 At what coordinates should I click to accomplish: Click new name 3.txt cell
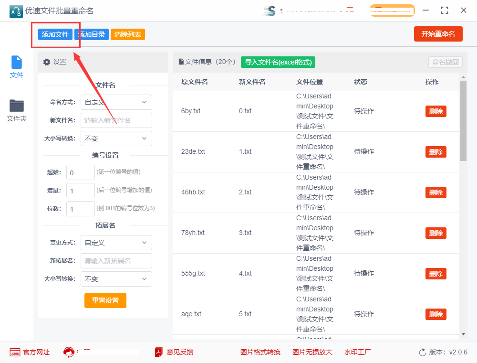[x=245, y=233]
